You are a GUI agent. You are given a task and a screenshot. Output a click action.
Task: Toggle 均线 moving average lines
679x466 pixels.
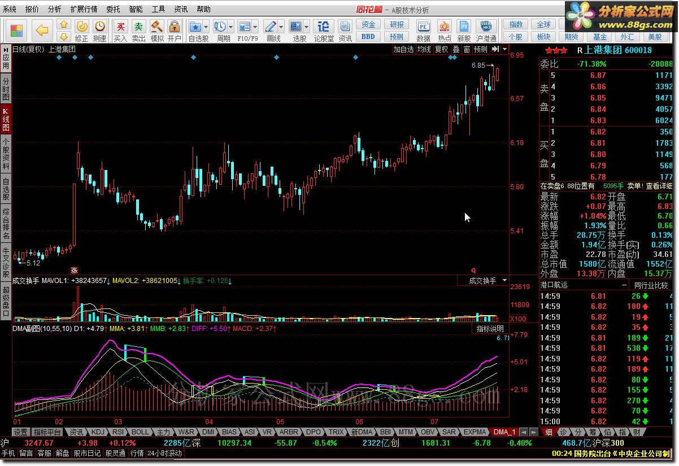[x=424, y=50]
